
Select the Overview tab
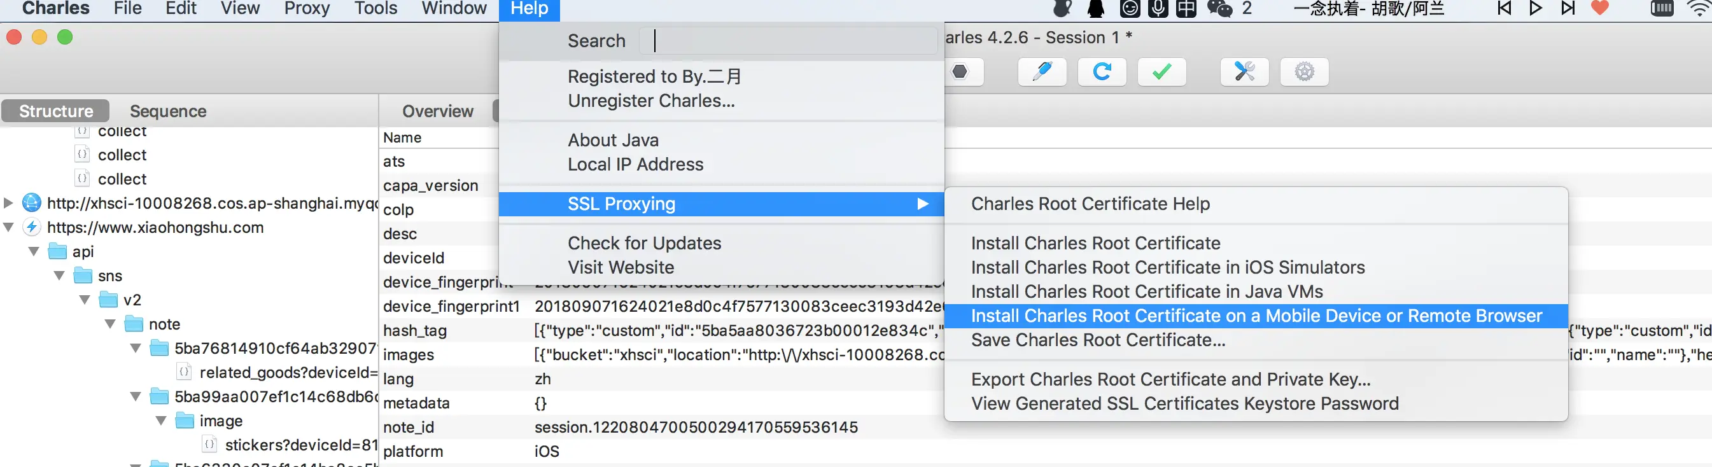[x=437, y=111]
